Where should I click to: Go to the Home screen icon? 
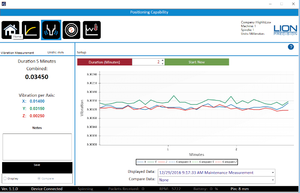click(10, 30)
